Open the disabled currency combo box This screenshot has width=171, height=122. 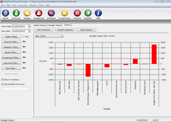(x=16, y=89)
